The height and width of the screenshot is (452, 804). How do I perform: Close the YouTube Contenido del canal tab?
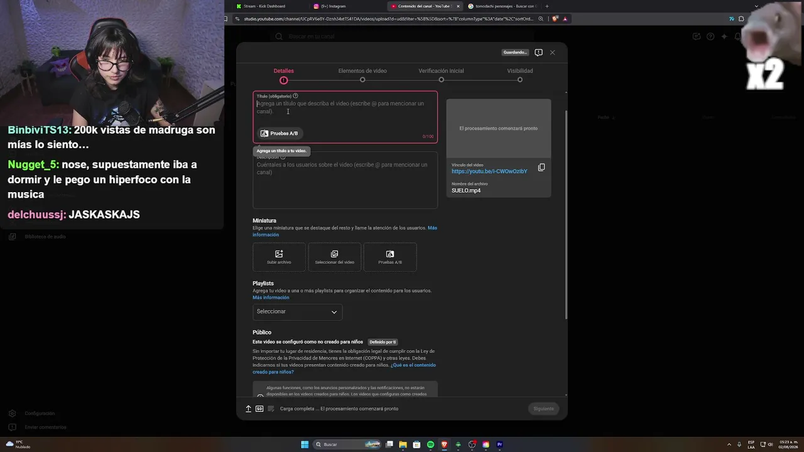pos(458,6)
